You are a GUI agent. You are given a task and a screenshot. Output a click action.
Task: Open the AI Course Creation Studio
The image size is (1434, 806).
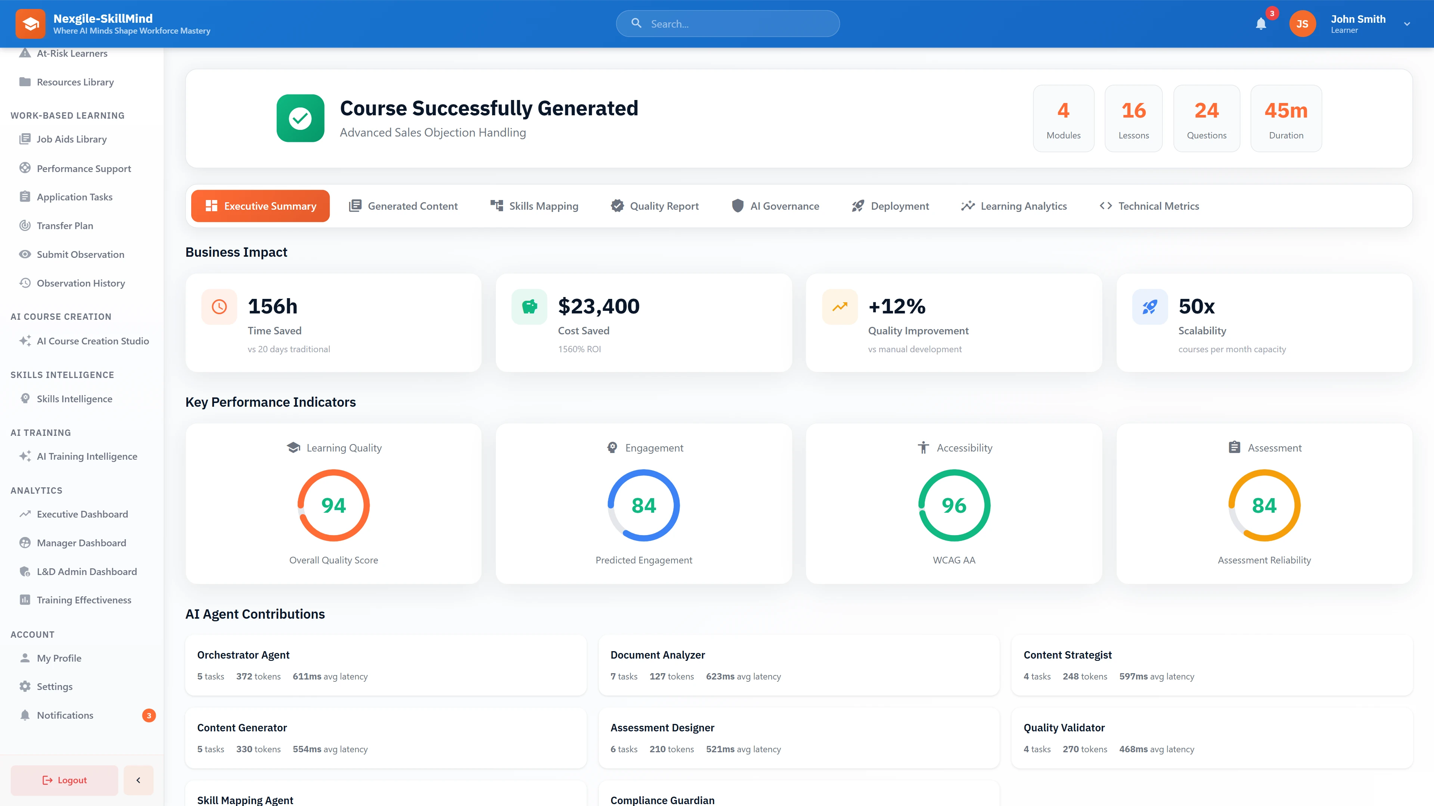92,340
